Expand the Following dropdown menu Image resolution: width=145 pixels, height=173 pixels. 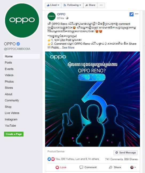coord(72,5)
